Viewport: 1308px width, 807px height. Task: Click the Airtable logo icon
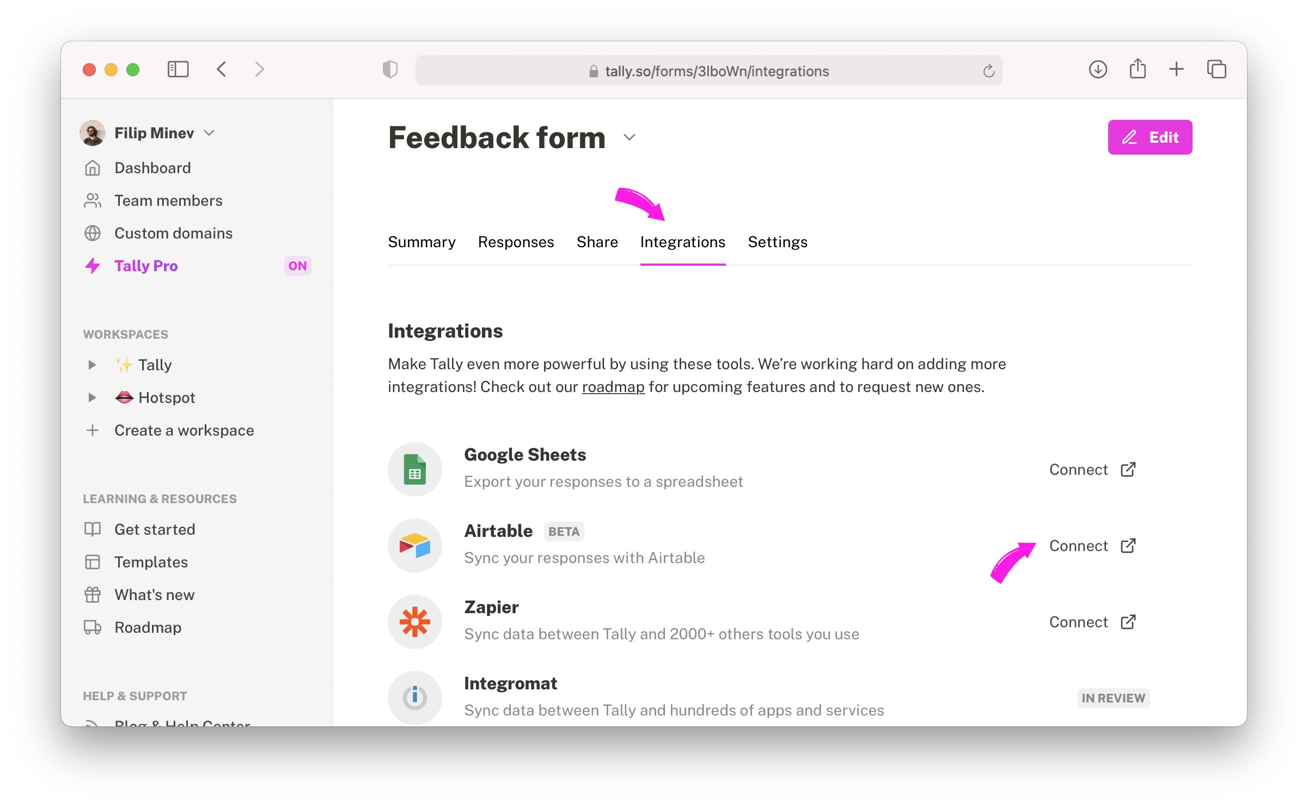pyautogui.click(x=415, y=545)
